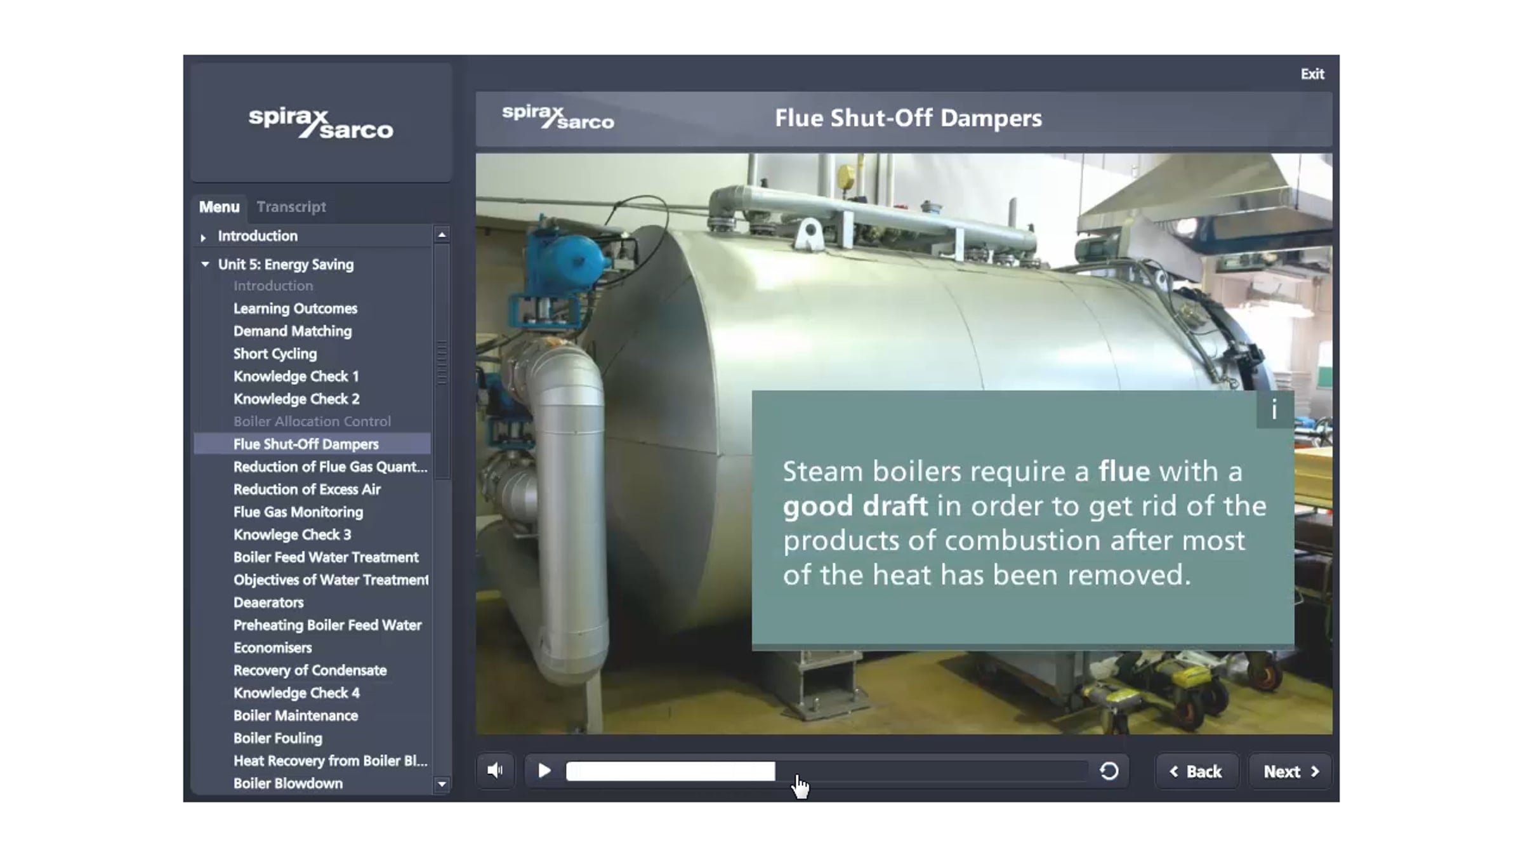This screenshot has width=1523, height=857.
Task: Click the replay circular arrow icon
Action: [1109, 771]
